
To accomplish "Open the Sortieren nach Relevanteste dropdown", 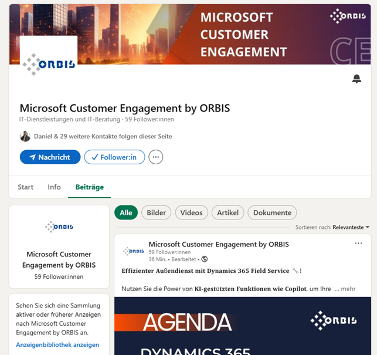I will point(332,227).
